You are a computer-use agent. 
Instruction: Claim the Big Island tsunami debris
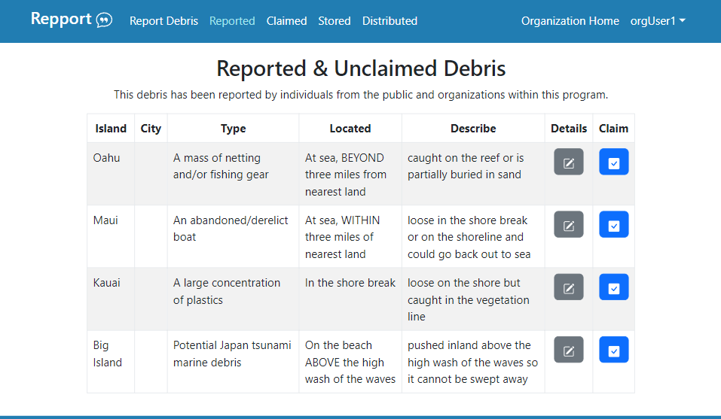613,350
